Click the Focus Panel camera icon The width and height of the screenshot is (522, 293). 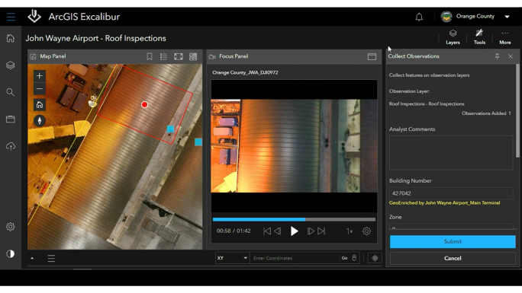click(212, 57)
